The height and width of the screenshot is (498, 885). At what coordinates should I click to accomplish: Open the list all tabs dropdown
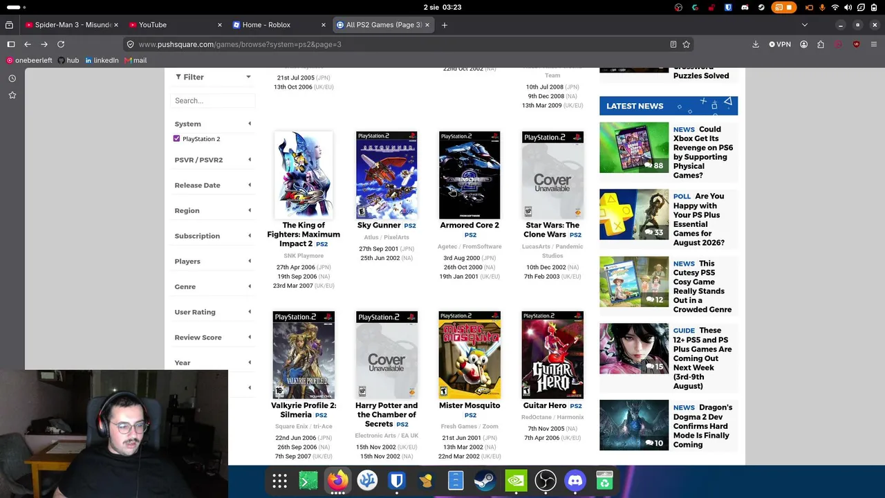[x=804, y=25]
